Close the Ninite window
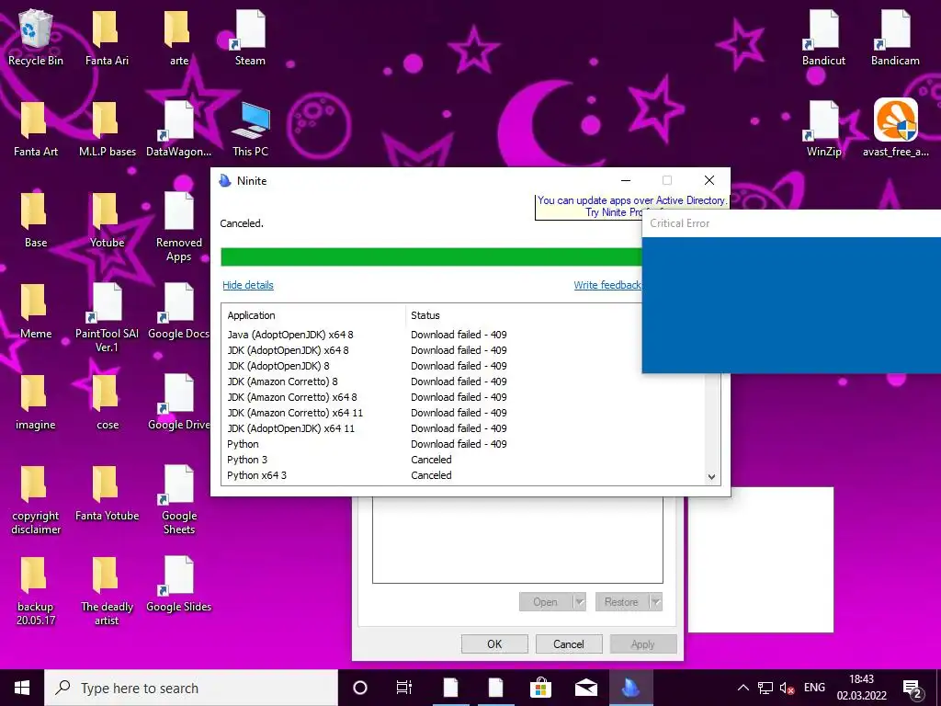The height and width of the screenshot is (706, 941). (709, 180)
